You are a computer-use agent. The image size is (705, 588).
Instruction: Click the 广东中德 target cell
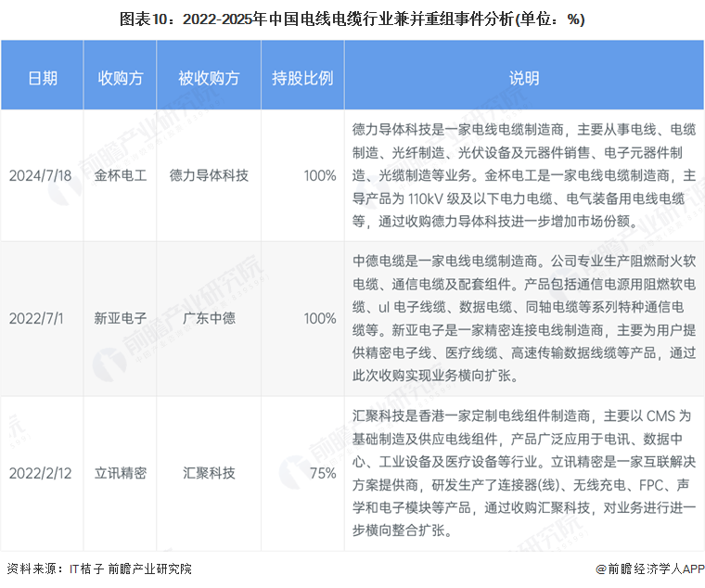[209, 319]
